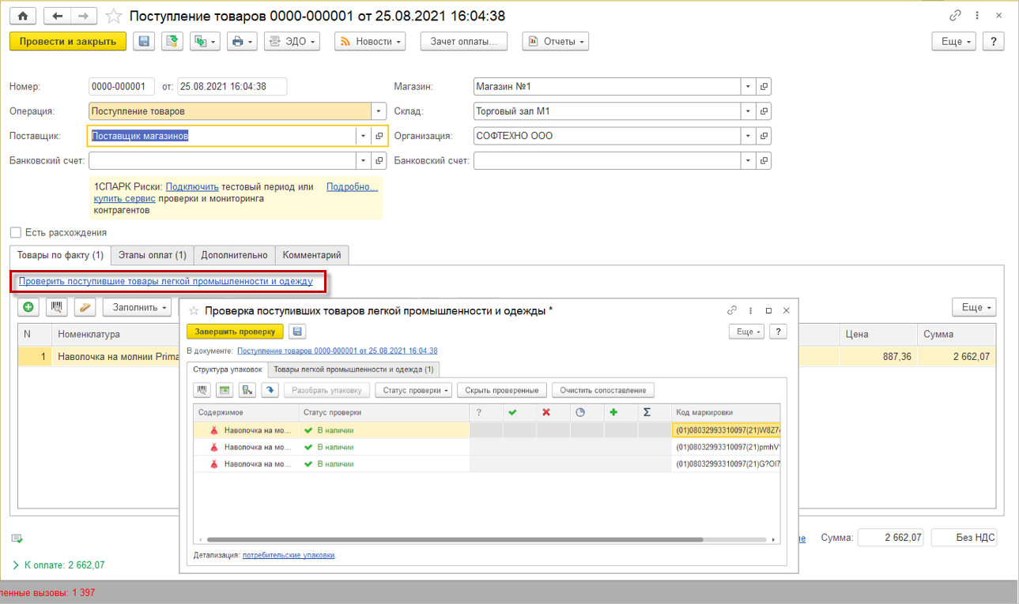Save check via diskette icon in dialog

click(297, 332)
